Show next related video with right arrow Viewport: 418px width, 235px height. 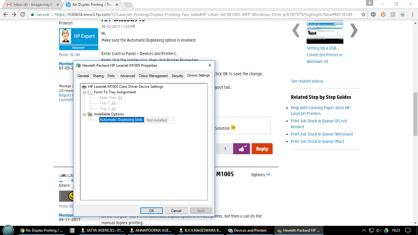354,31
